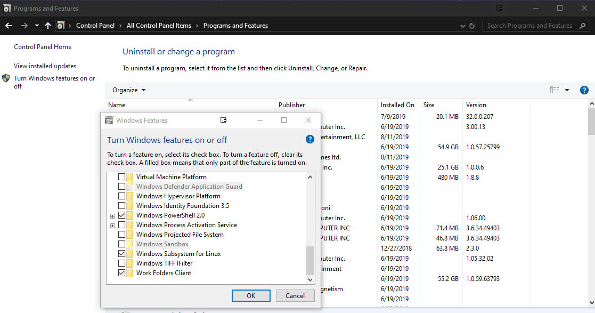Open address bar history dropdown
595x313 pixels.
(x=462, y=26)
